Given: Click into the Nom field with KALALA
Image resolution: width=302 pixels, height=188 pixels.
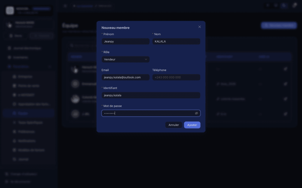Looking at the screenshot, I should pyautogui.click(x=176, y=41).
